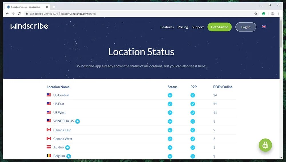
Task: Open the green Grammarly extension icon
Action: [264, 14]
